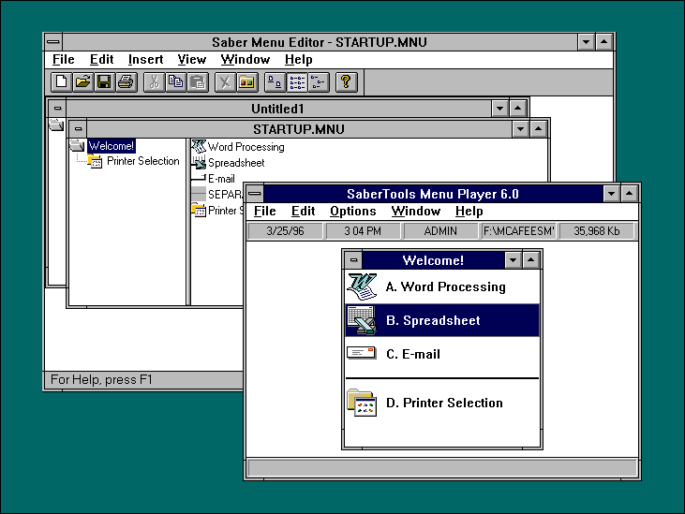This screenshot has height=514, width=685.
Task: Click the STARTUP.MNU child window title bar
Action: (x=299, y=129)
